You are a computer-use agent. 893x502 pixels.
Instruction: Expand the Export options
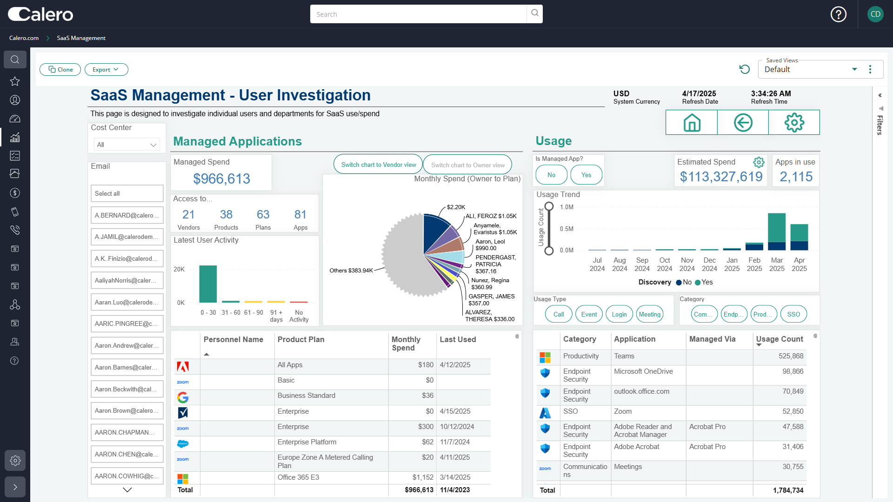click(106, 69)
